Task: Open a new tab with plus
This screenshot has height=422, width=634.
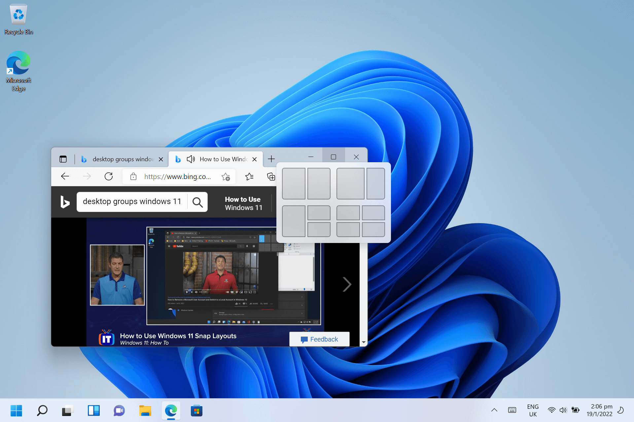Action: pos(271,159)
